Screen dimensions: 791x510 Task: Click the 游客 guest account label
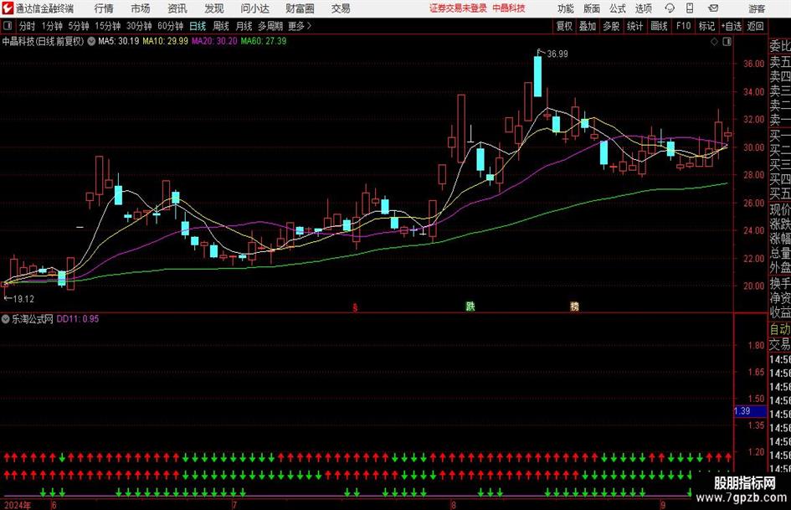tap(757, 8)
